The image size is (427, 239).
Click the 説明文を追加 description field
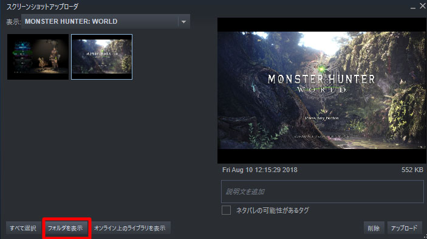(323, 192)
